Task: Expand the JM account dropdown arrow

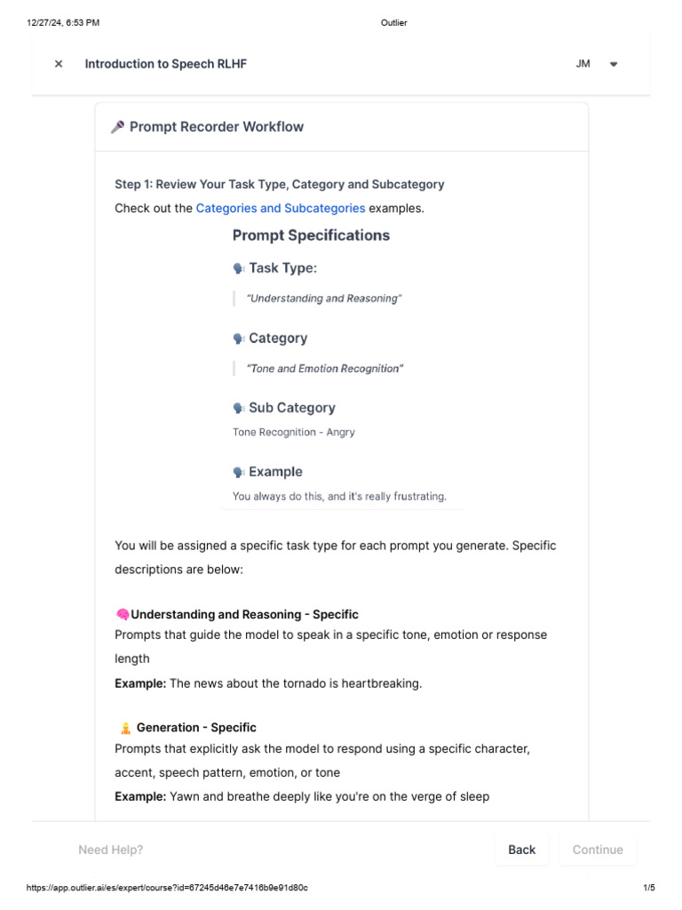Action: (x=614, y=64)
